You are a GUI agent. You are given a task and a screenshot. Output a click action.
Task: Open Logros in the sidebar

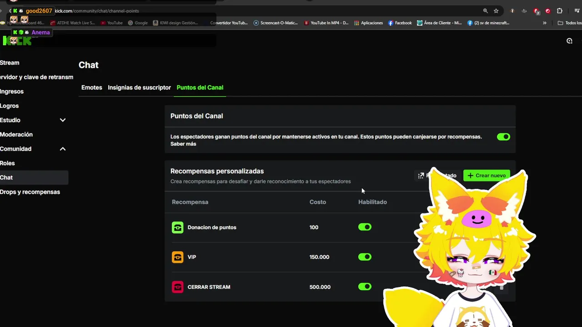pos(9,106)
